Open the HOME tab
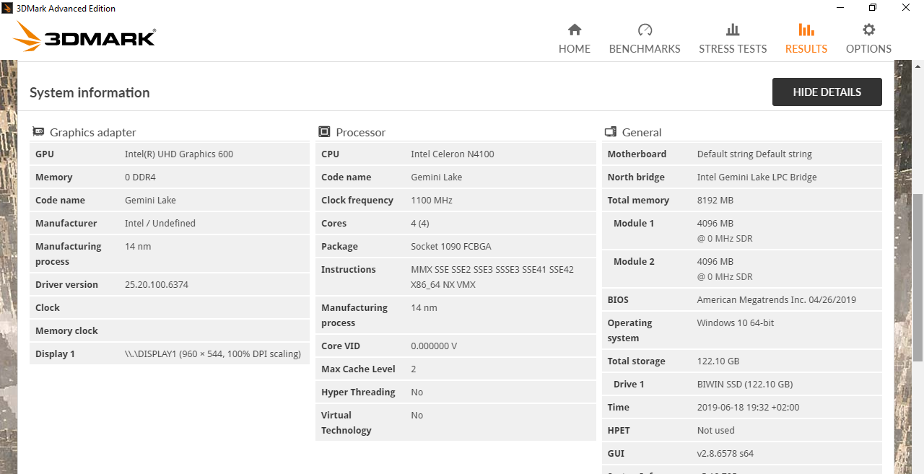 [575, 49]
